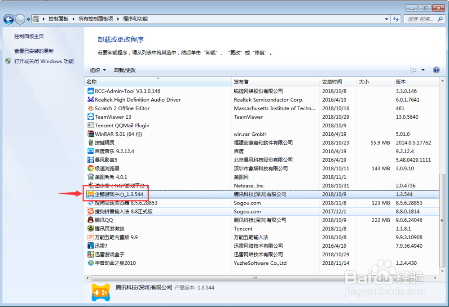Viewport: 449px width, 307px height.
Task: Click the Scratch 2 Offline Editor icon
Action: pos(91,108)
